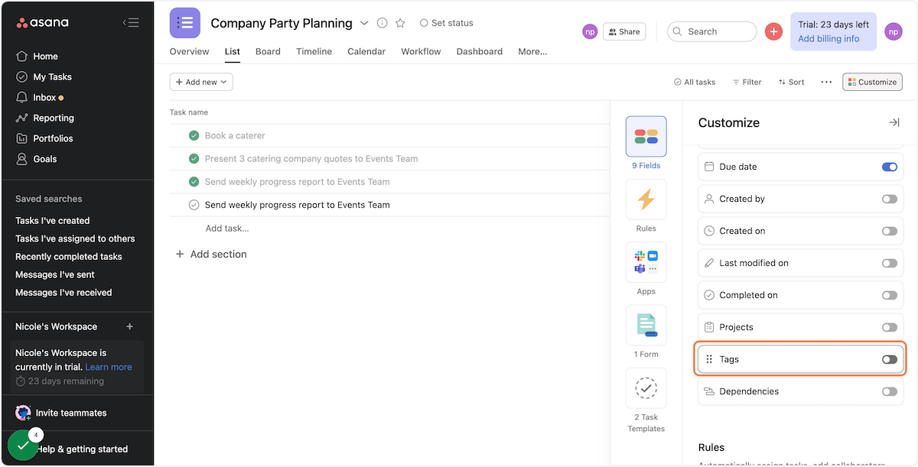Enable the Created by toggle
Screen dimensions: 918x467
point(889,199)
